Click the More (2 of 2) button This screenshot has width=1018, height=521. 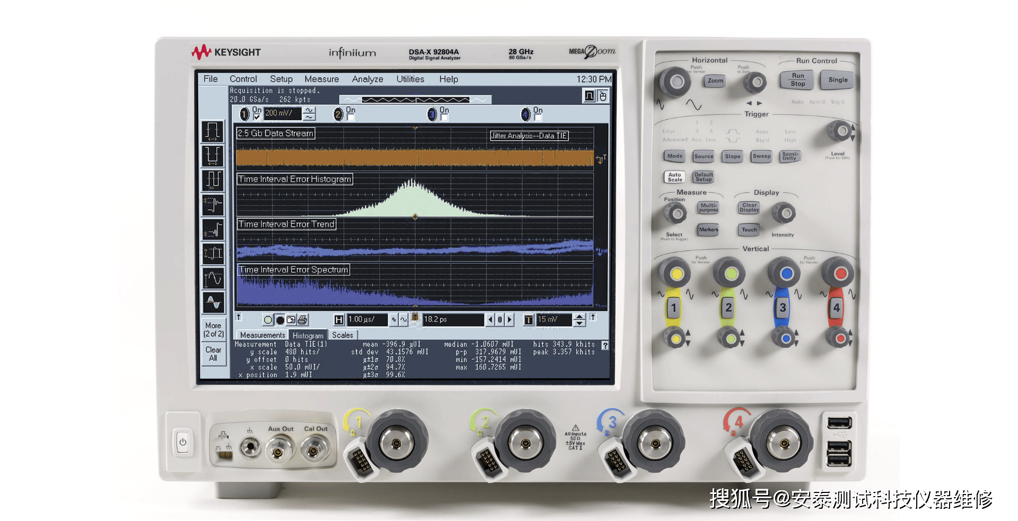(213, 329)
